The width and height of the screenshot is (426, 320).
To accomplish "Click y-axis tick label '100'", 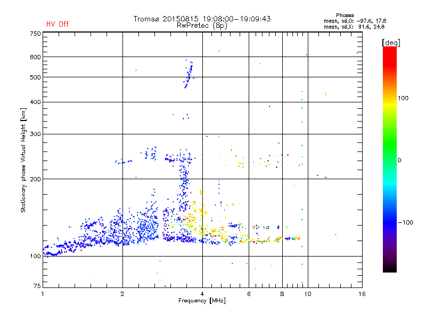I will point(36,256).
